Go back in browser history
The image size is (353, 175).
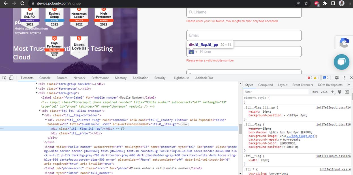pyautogui.click(x=5, y=3)
